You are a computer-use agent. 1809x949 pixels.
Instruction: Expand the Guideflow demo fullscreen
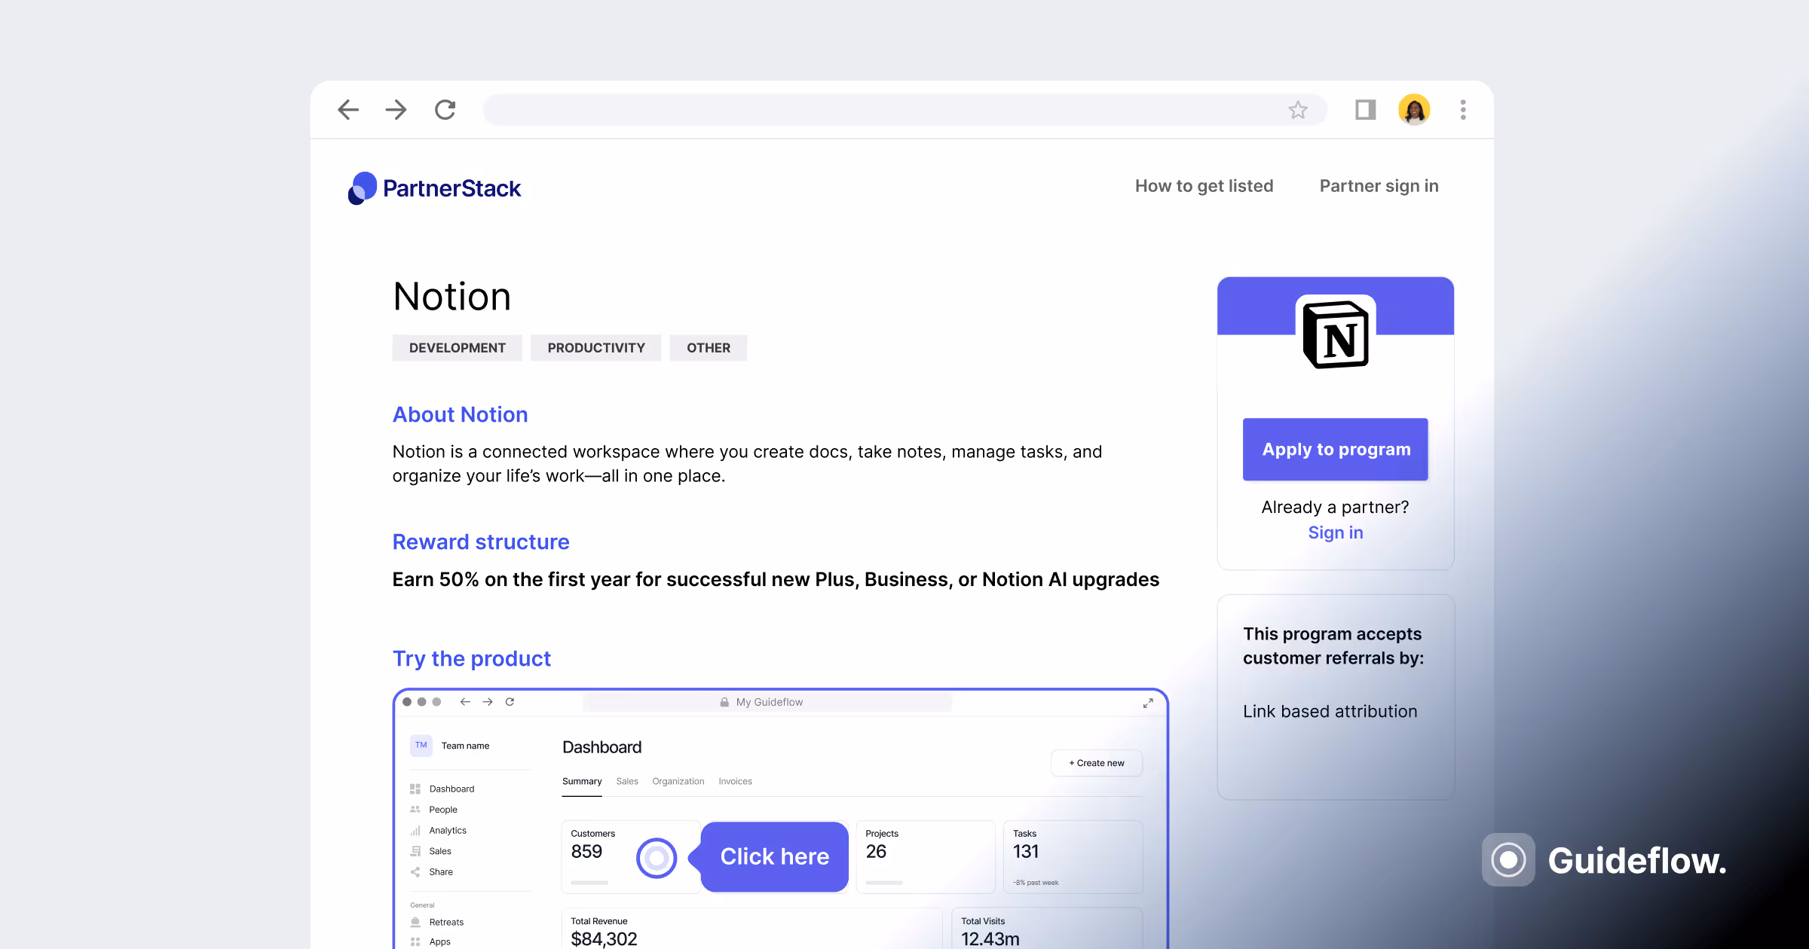[x=1148, y=703]
